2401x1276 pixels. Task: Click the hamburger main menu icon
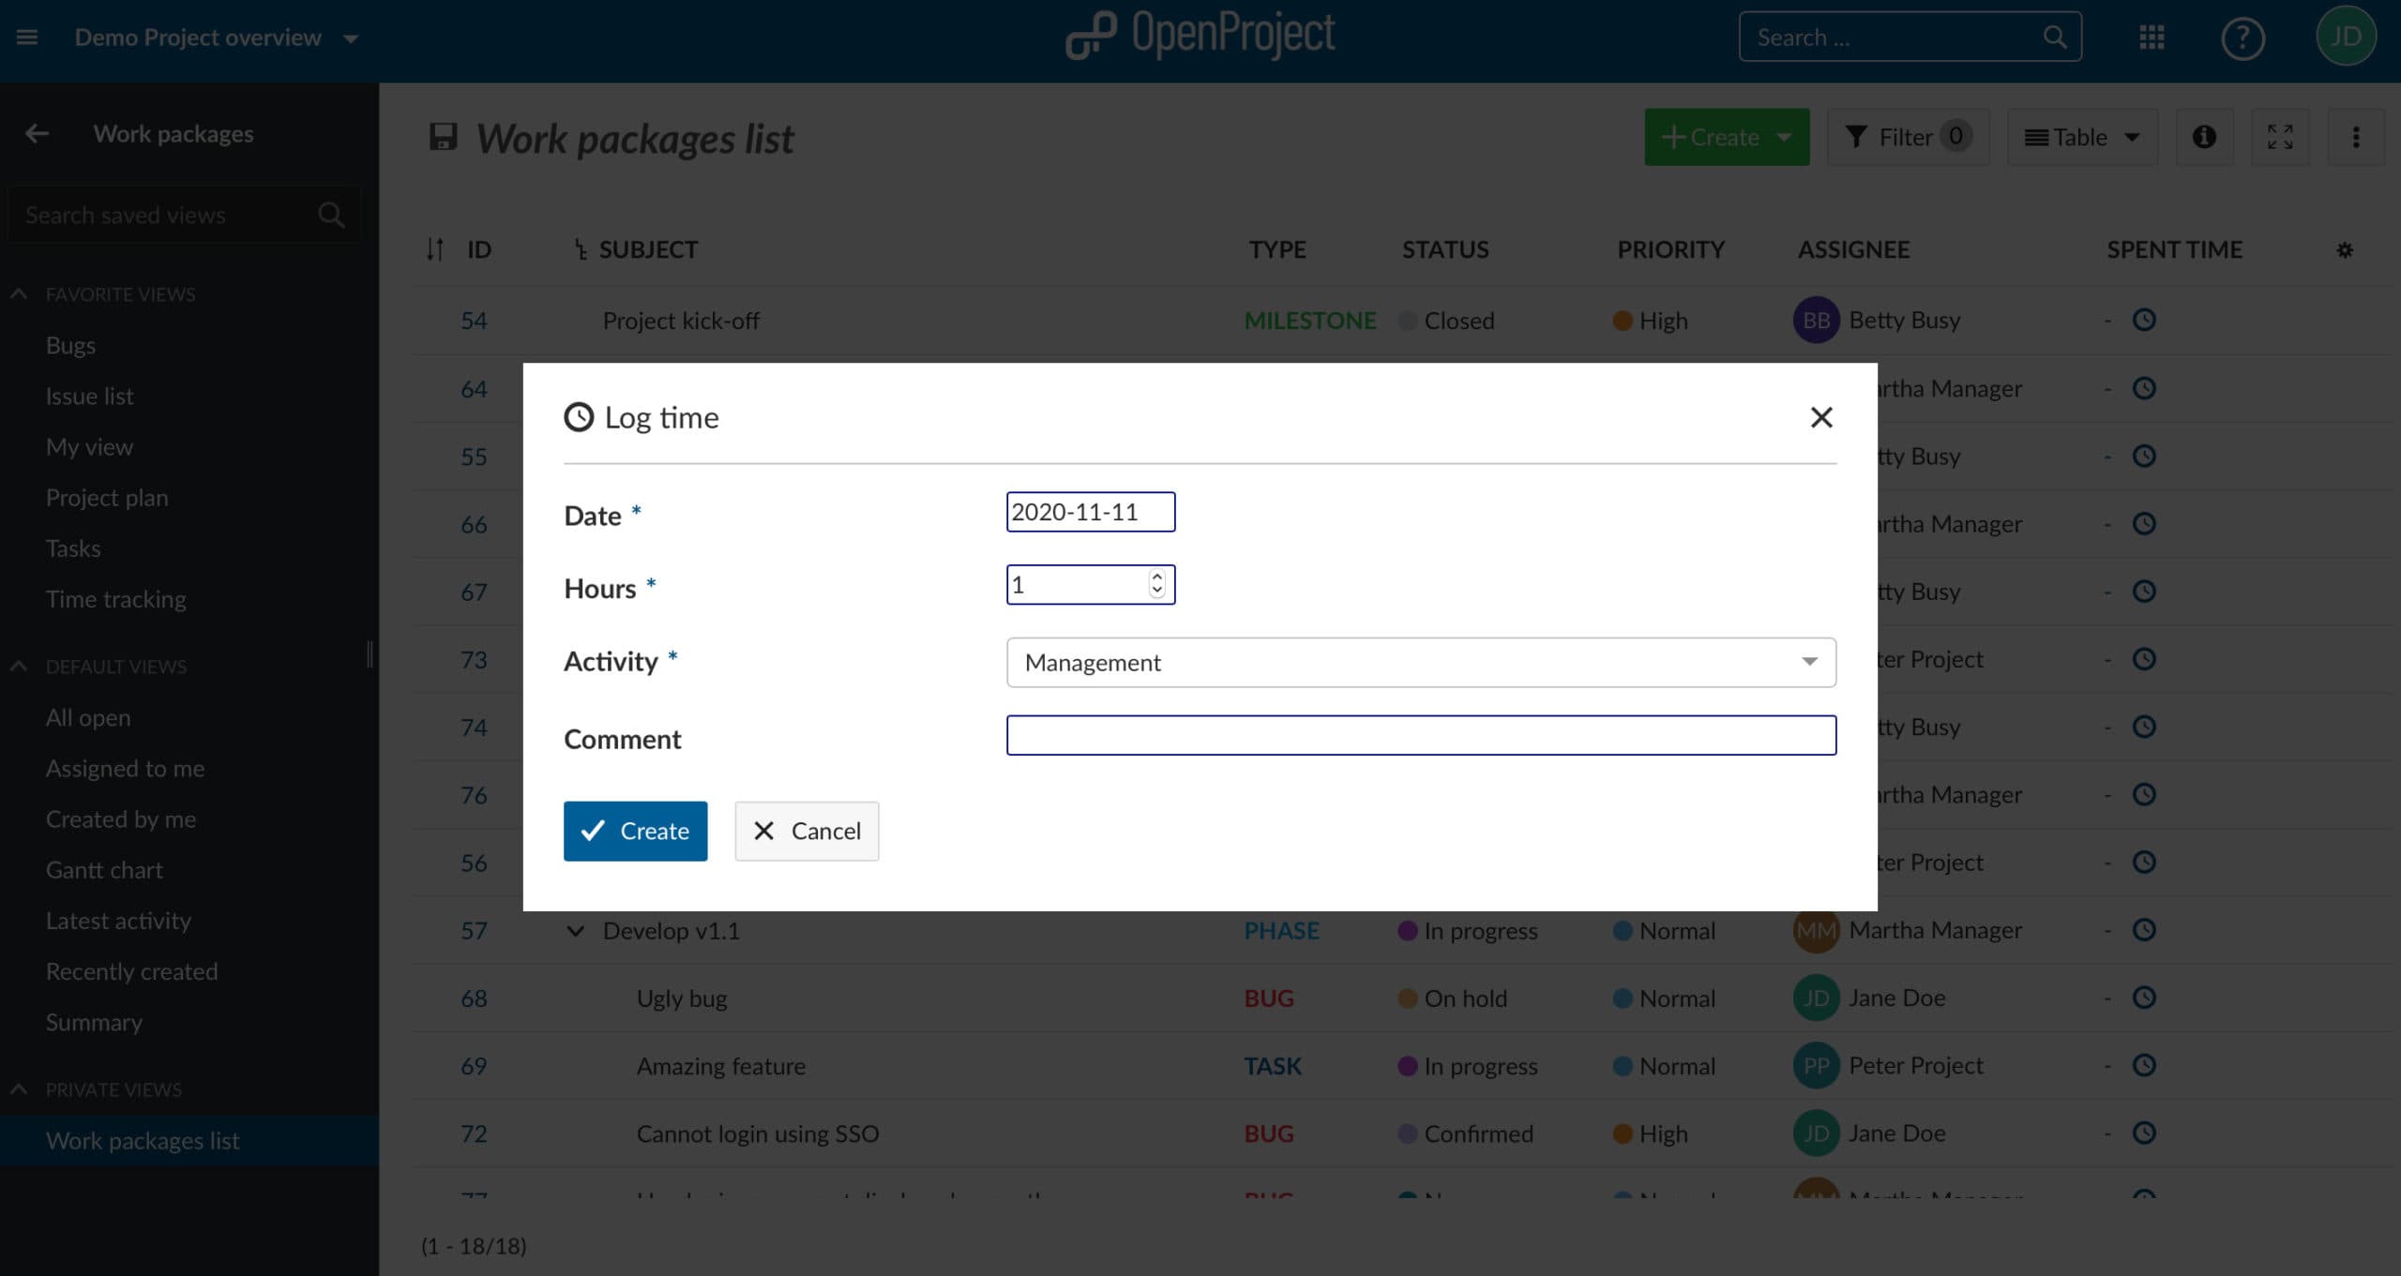tap(27, 38)
